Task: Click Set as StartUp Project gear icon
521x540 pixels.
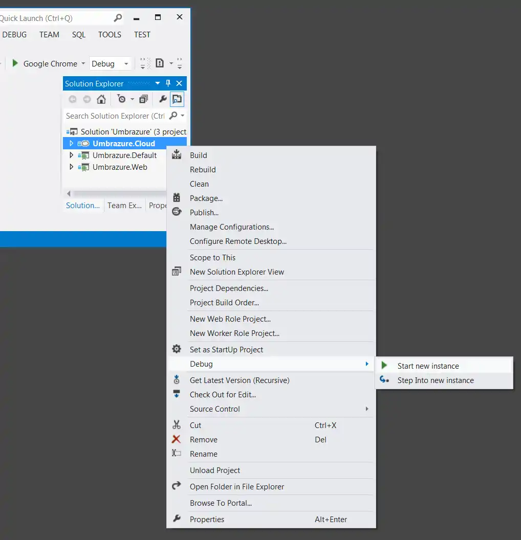Action: (x=177, y=349)
